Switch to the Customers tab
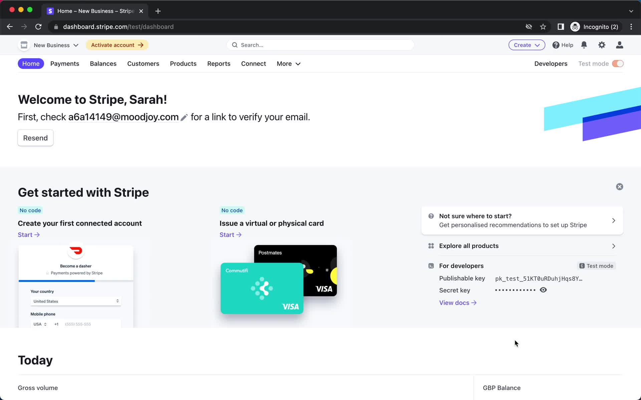This screenshot has width=641, height=400. [x=143, y=64]
